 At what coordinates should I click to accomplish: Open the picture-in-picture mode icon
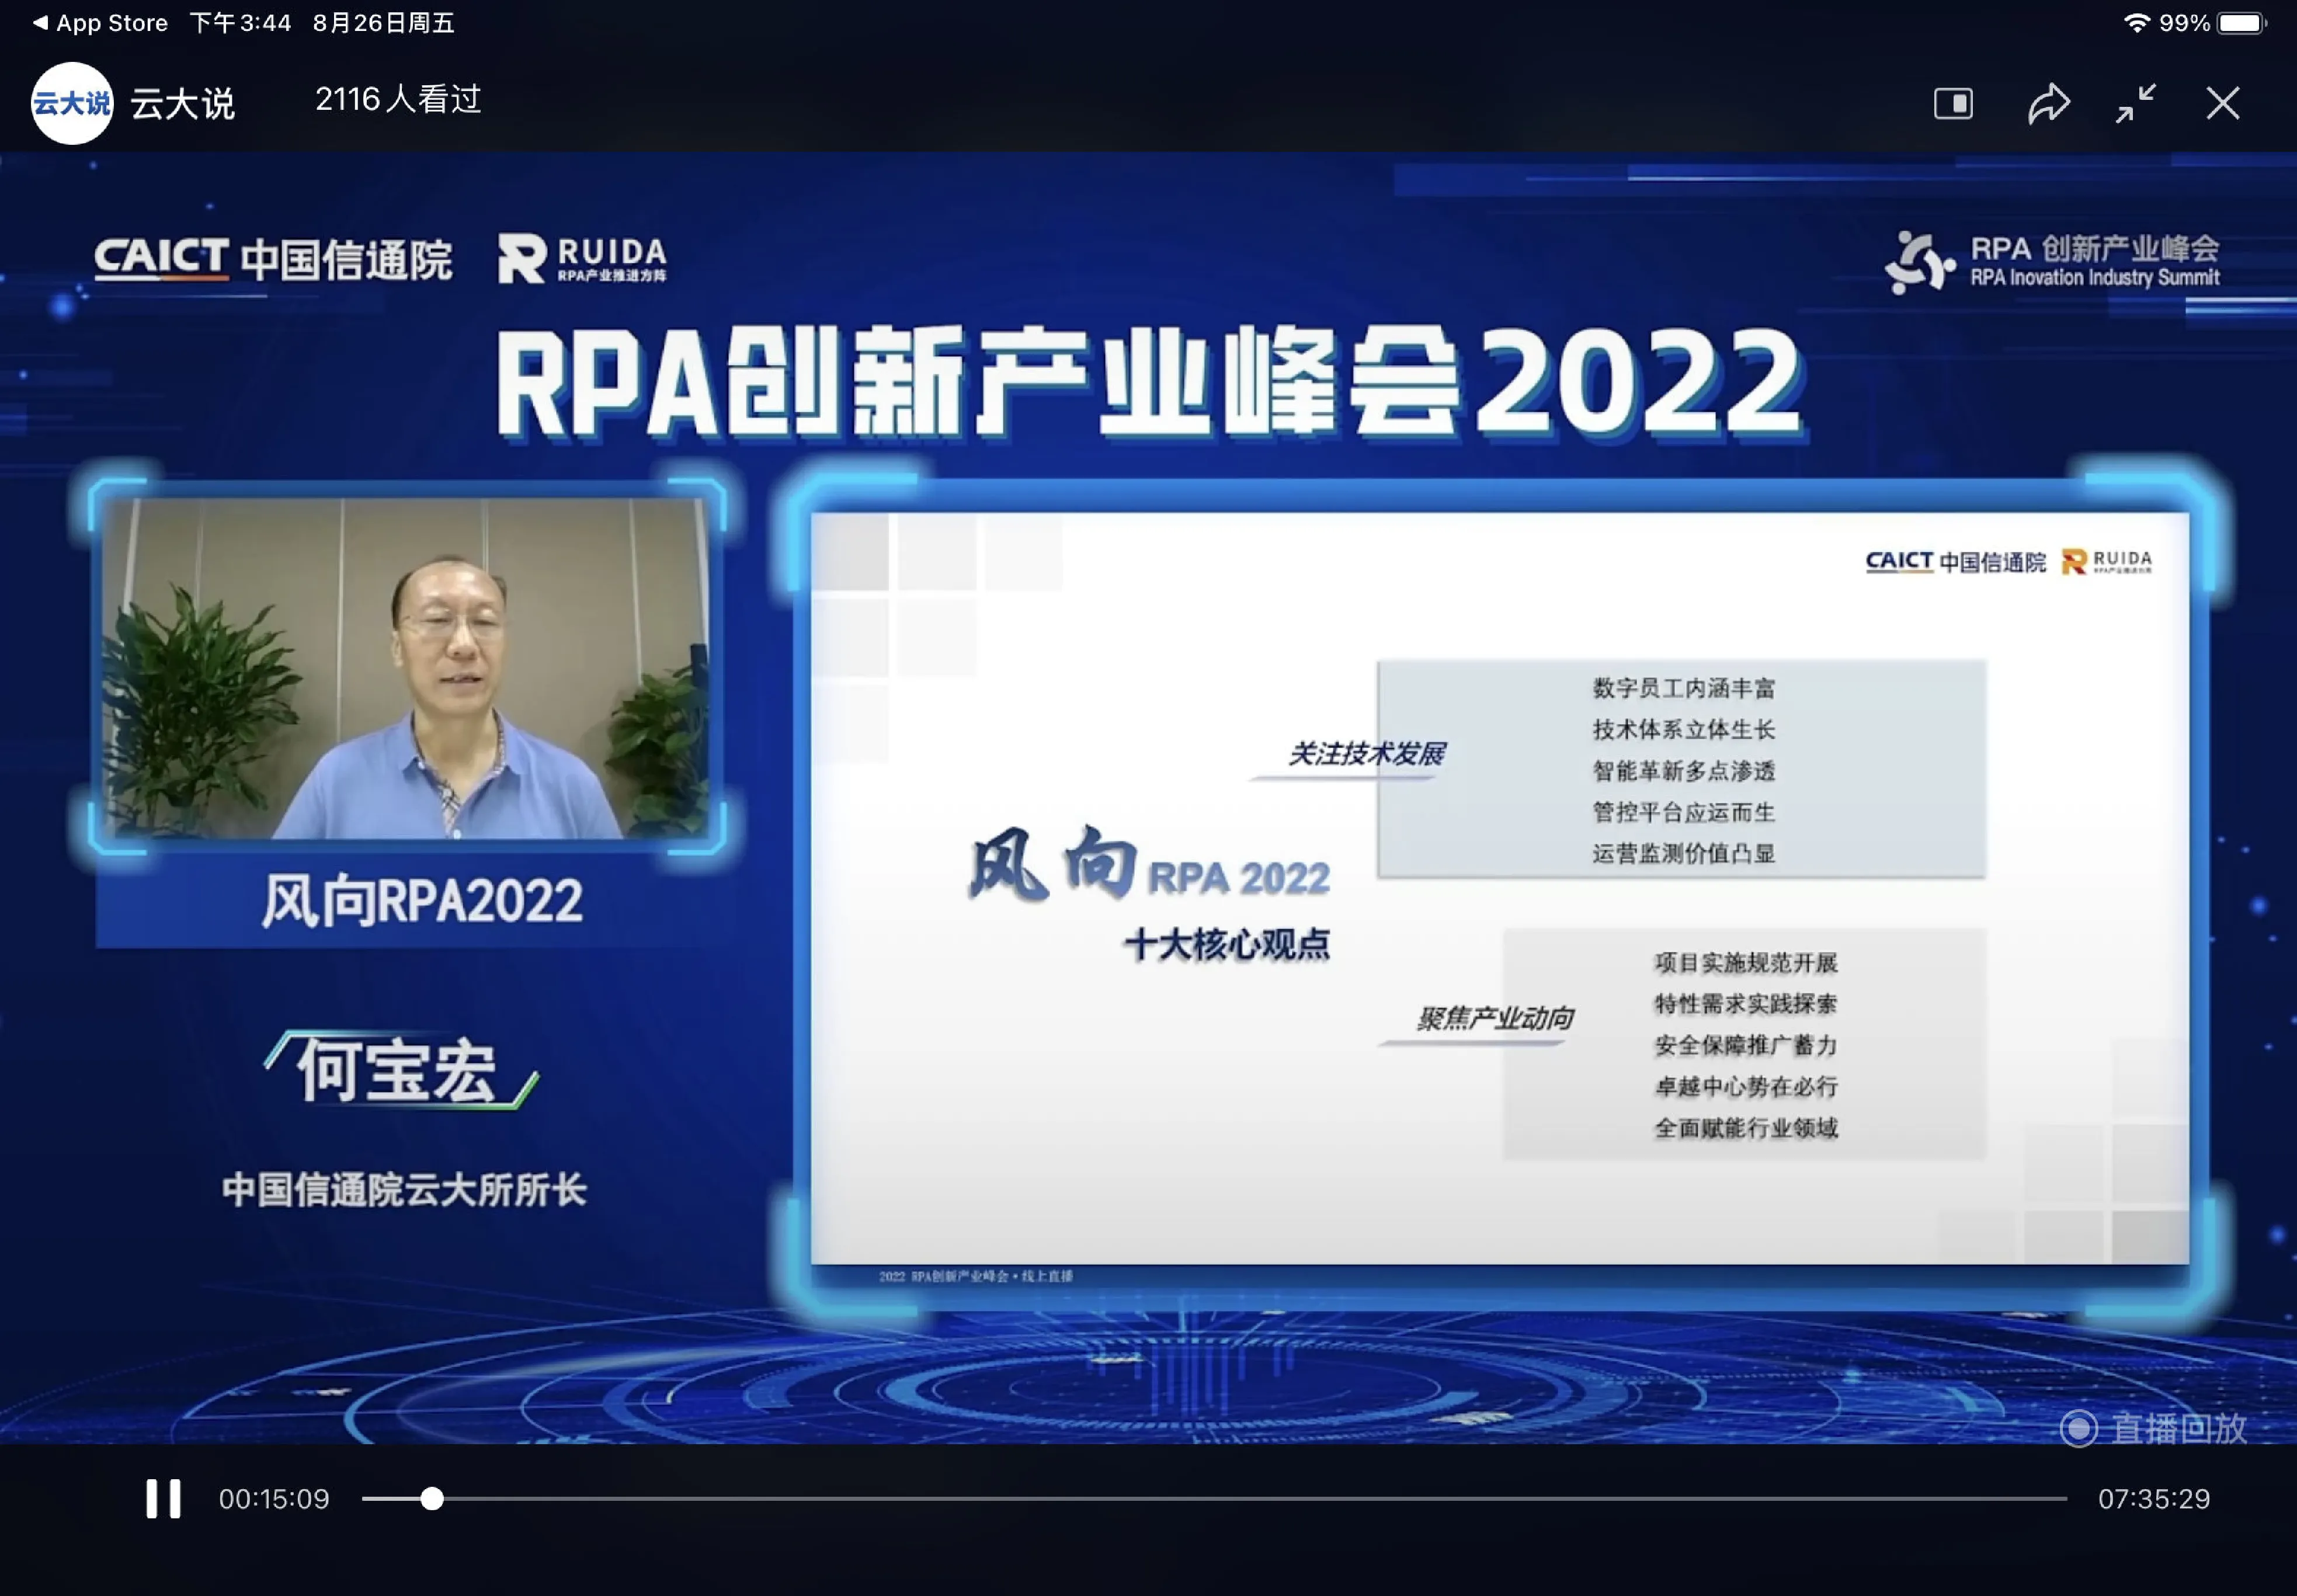[1953, 103]
